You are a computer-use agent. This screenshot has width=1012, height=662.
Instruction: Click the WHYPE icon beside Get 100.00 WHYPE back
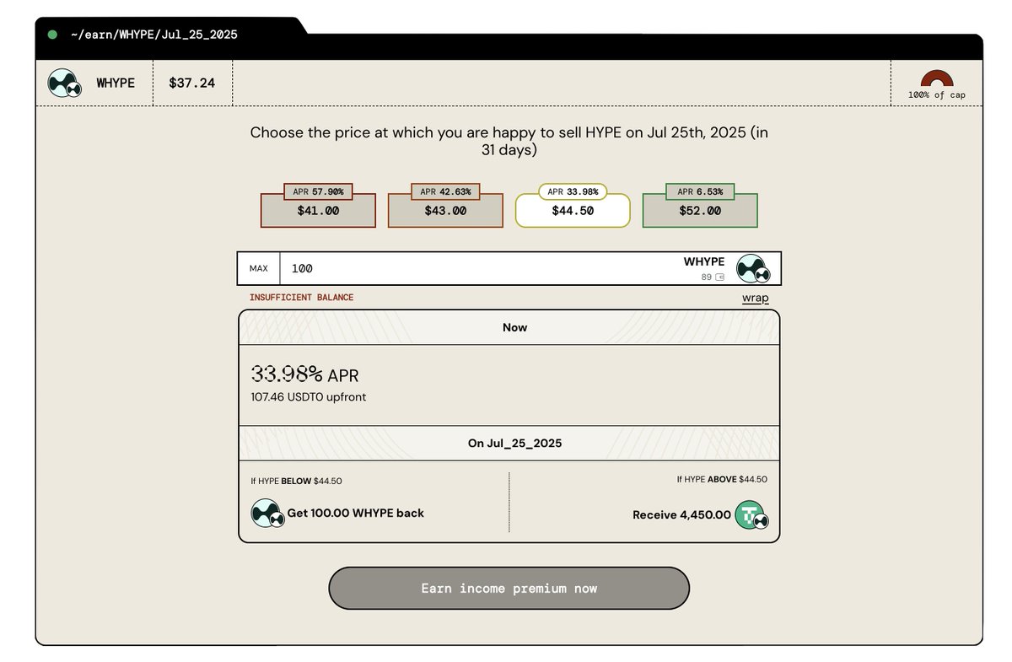coord(266,513)
